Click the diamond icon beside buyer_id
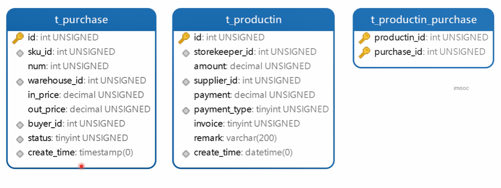The width and height of the screenshot is (501, 188). (x=19, y=125)
